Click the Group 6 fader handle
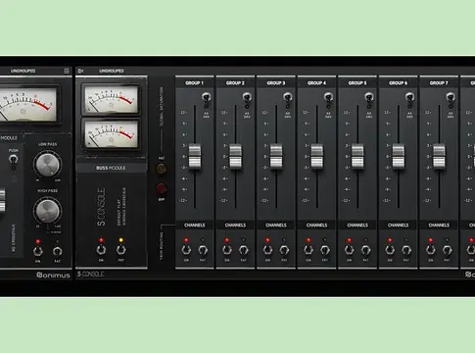The height and width of the screenshot is (353, 475). (x=399, y=157)
